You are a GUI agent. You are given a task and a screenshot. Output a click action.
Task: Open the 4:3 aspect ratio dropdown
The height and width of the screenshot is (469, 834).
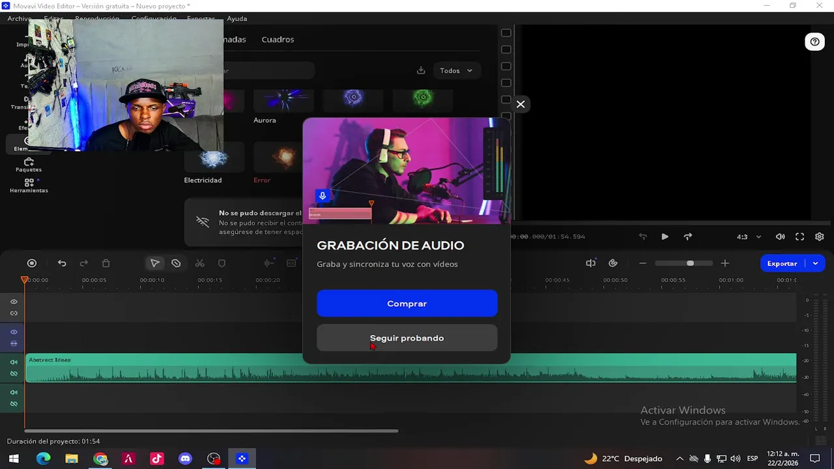747,236
